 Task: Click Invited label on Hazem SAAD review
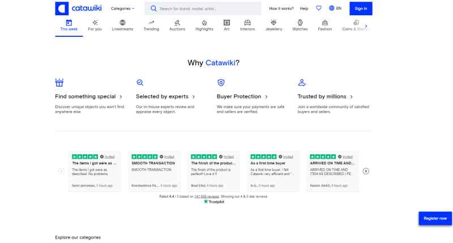(x=348, y=157)
